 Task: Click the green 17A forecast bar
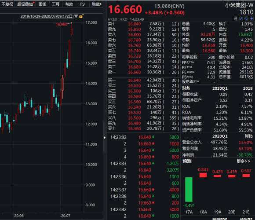coord(189,190)
